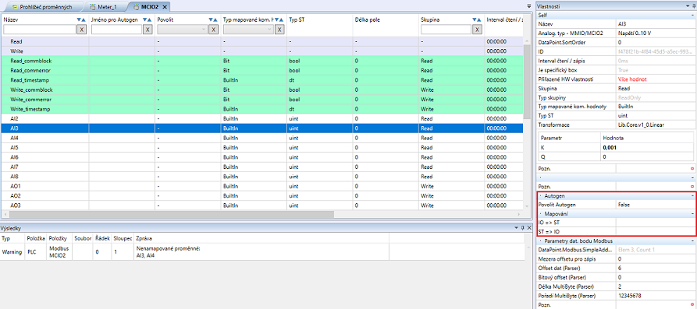Click sort arrows in Povolit column header

pyautogui.click(x=213, y=20)
